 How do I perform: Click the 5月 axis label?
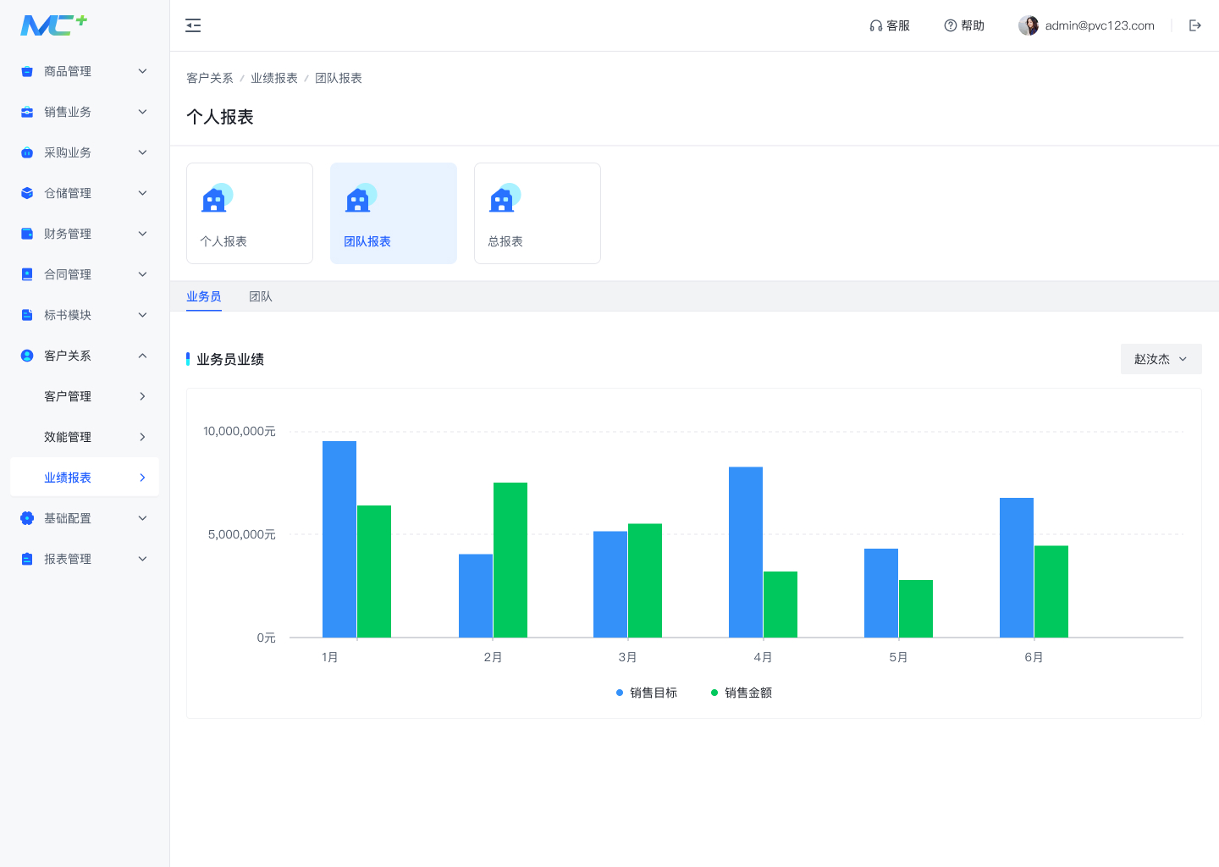tap(898, 657)
